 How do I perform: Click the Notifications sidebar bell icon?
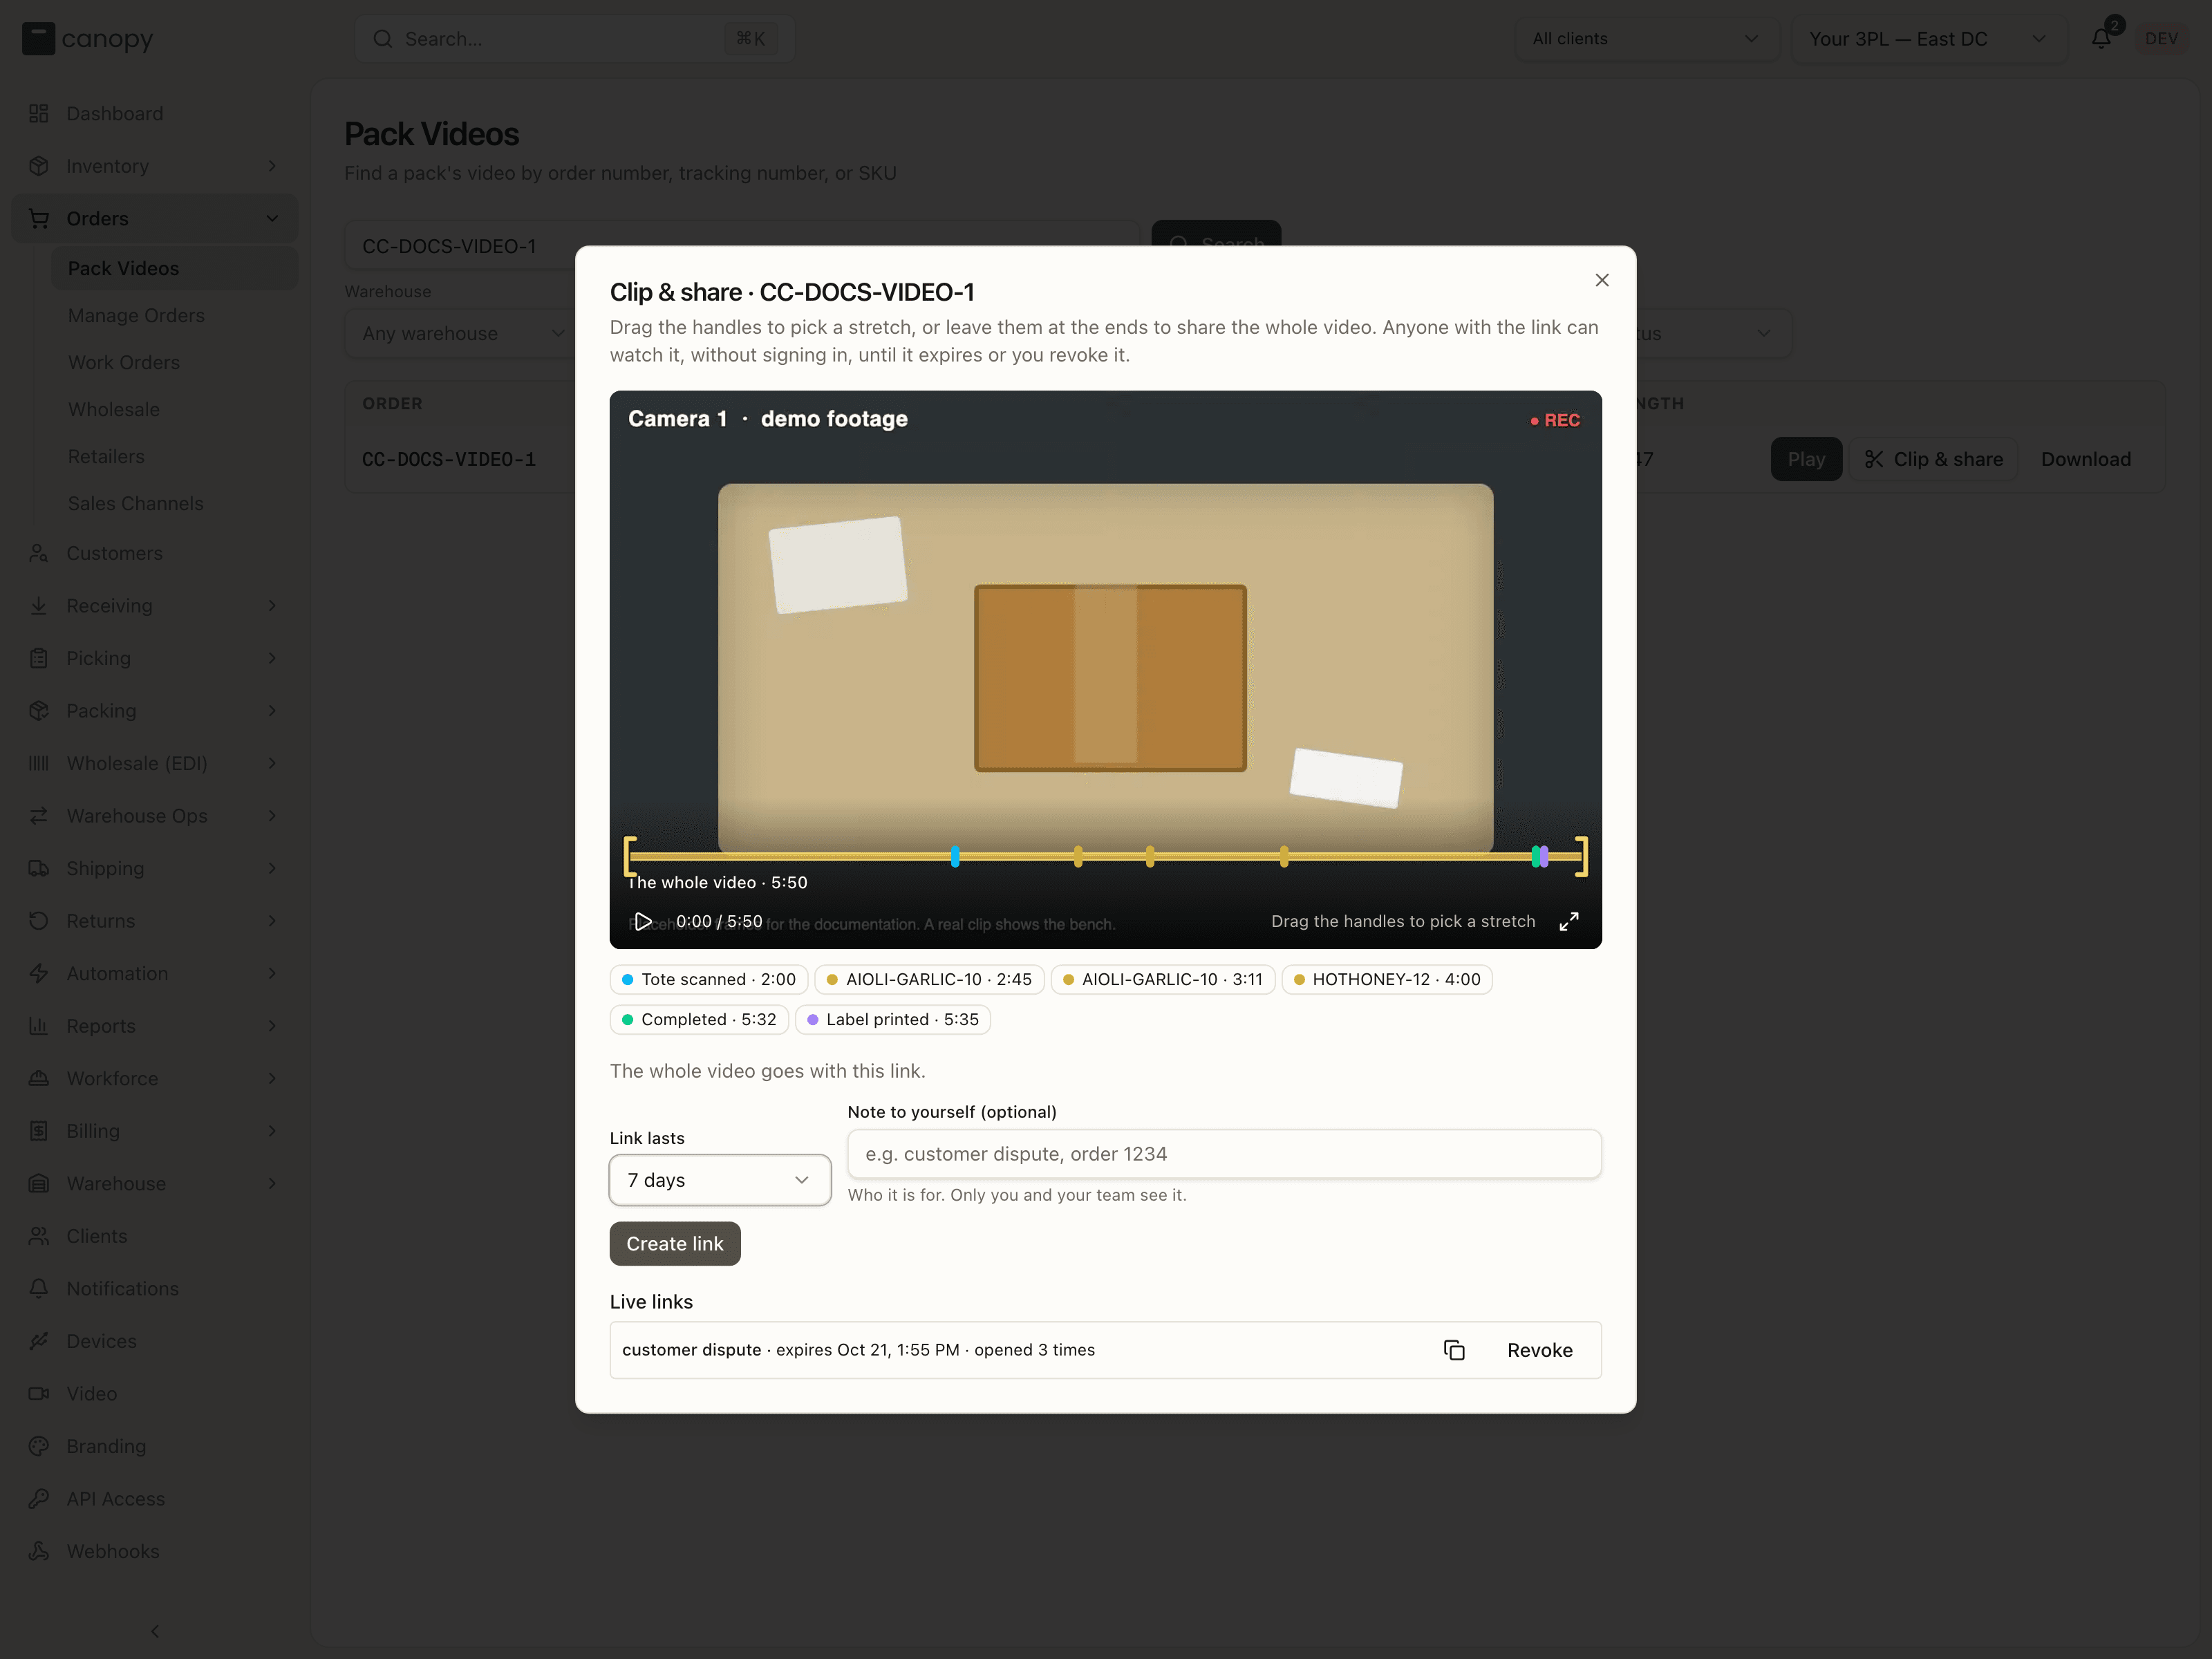click(39, 1288)
